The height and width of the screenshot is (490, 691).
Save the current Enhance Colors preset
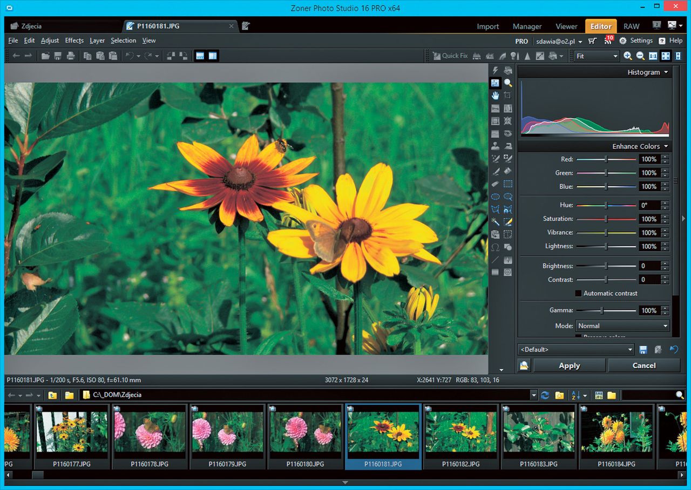pos(643,350)
